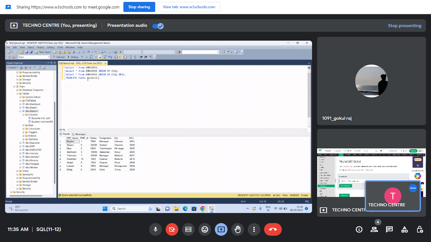Image resolution: width=431 pixels, height=242 pixels.
Task: Click the Undo arrow in SSMS toolbar
Action: tap(88, 52)
